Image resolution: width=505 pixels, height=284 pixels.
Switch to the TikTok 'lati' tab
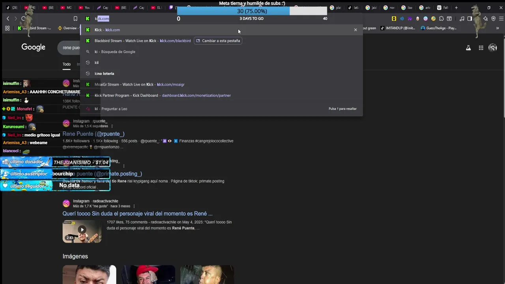353,7
